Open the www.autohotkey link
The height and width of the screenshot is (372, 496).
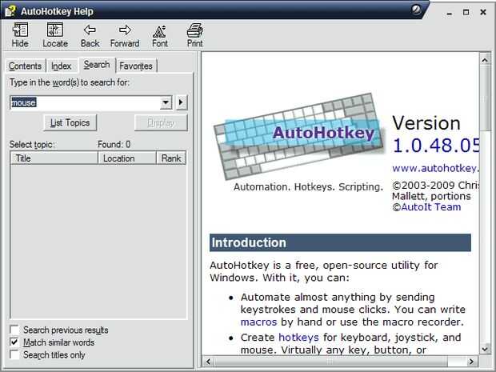pos(435,168)
